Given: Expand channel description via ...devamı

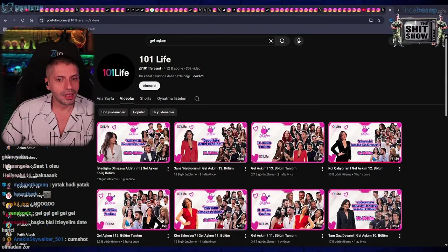Looking at the screenshot, I should pyautogui.click(x=197, y=76).
